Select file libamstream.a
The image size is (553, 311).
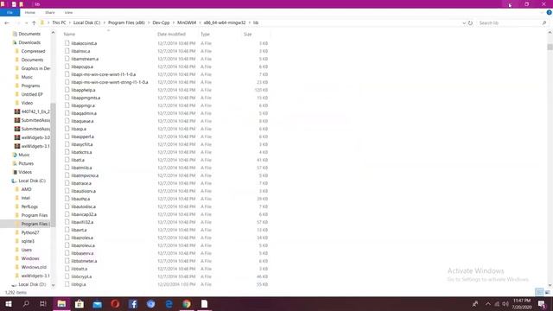click(x=85, y=59)
